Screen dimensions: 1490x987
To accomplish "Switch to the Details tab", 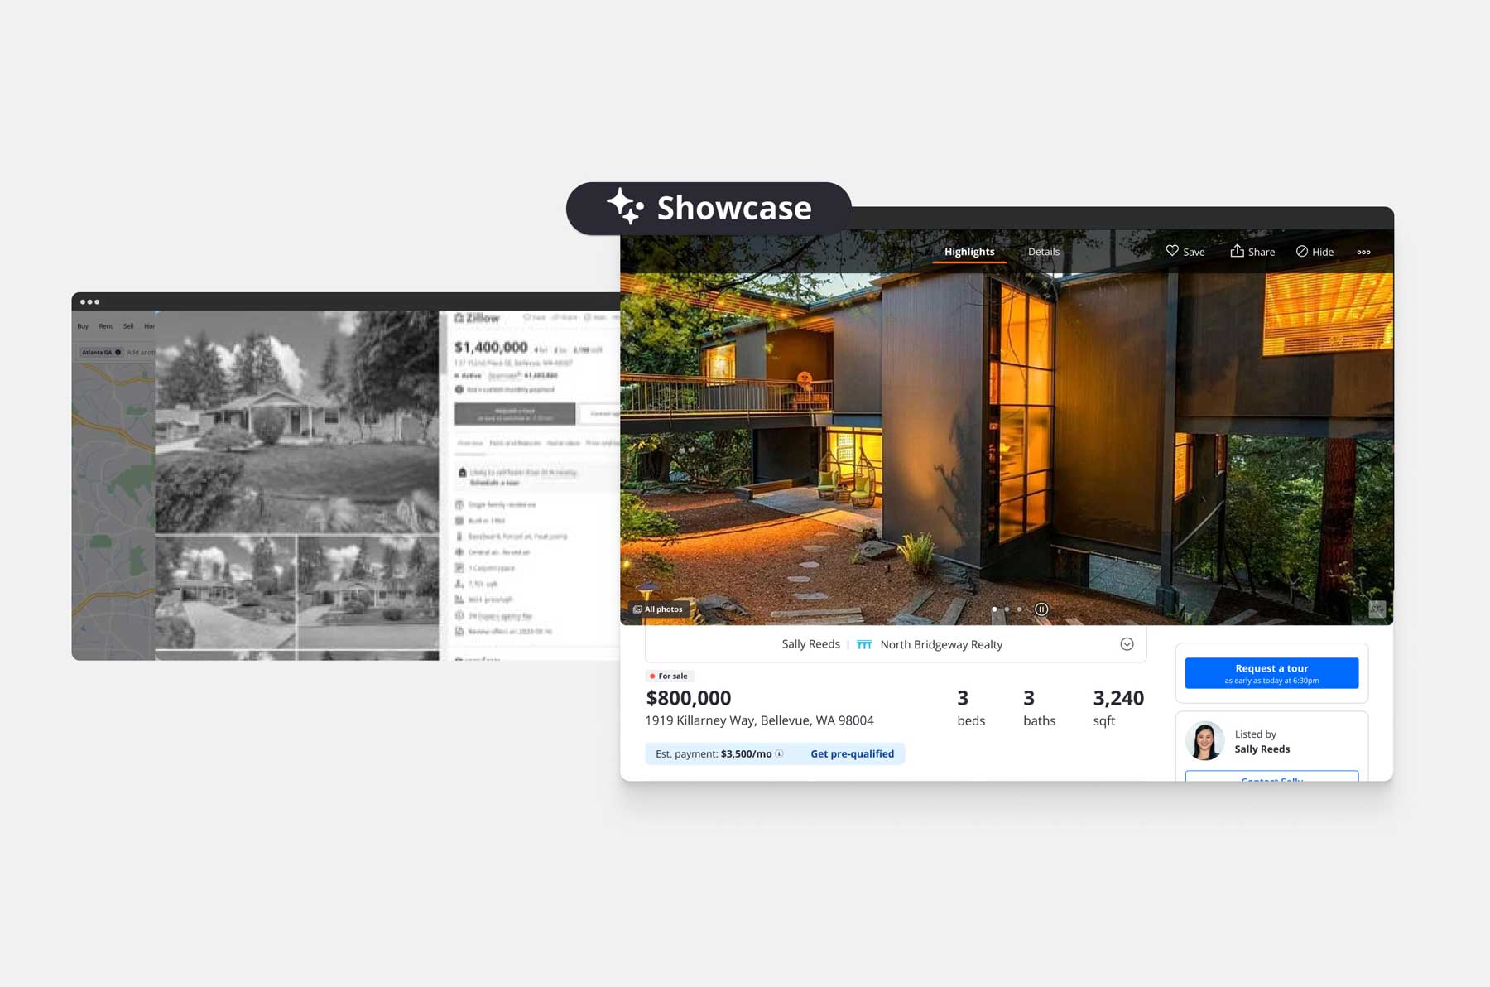I will (x=1043, y=252).
